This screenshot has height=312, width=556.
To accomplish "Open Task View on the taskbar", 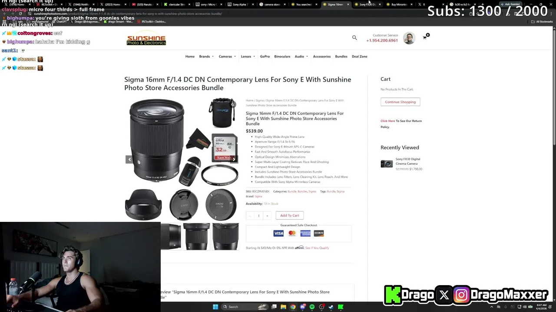I will [x=274, y=307].
